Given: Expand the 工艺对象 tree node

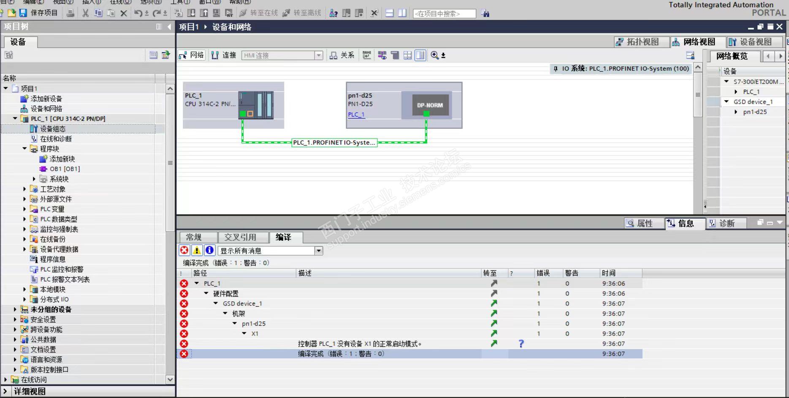Looking at the screenshot, I should tap(24, 189).
